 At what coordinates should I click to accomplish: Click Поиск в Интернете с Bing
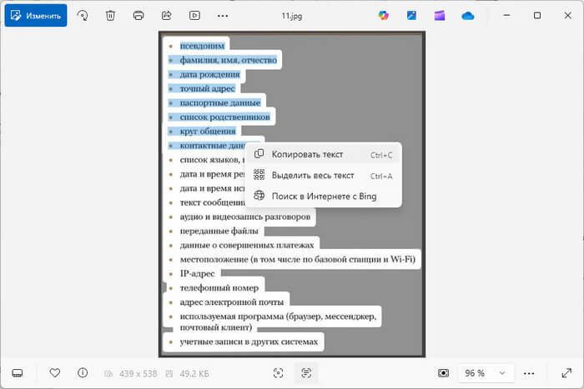pos(324,196)
